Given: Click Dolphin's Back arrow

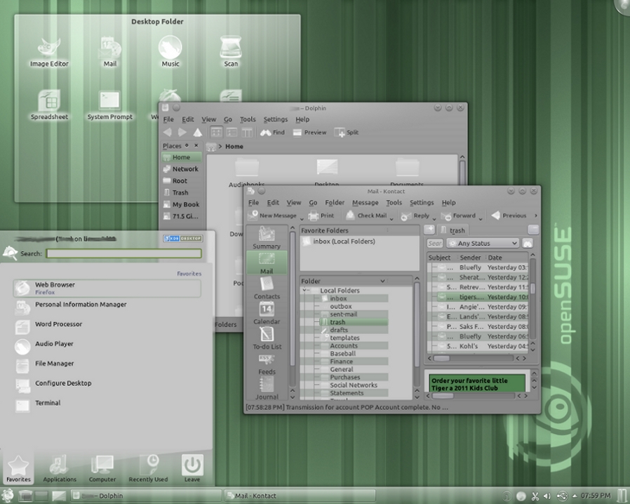Looking at the screenshot, I should (x=168, y=132).
